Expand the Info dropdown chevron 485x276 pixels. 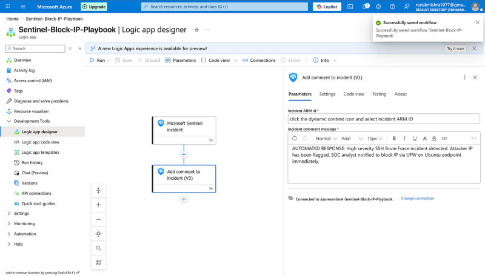click(335, 61)
